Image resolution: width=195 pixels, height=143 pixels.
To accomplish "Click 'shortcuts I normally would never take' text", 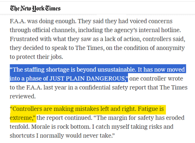I will click(x=62, y=136).
